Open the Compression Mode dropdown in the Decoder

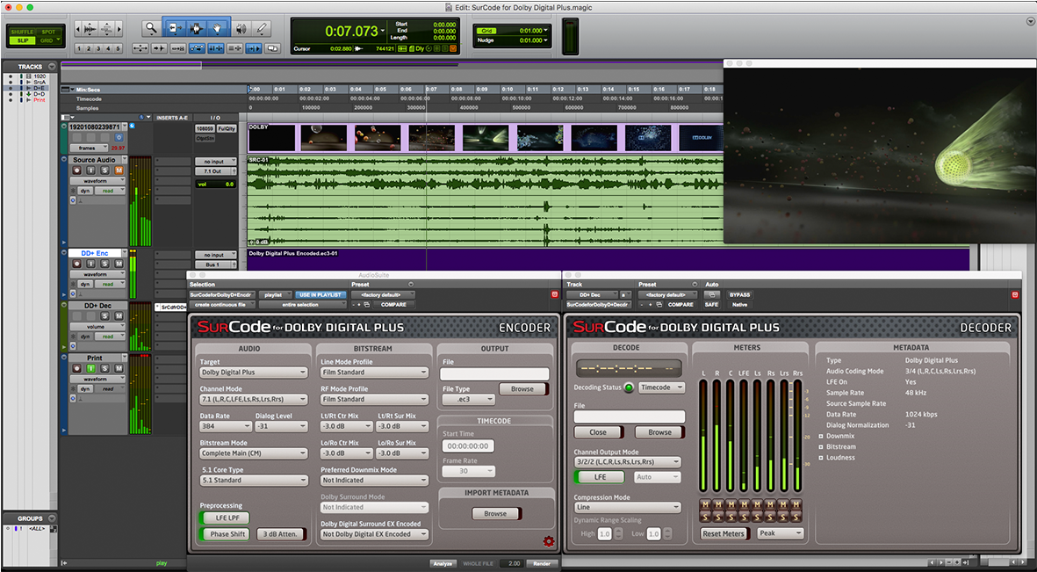(628, 505)
